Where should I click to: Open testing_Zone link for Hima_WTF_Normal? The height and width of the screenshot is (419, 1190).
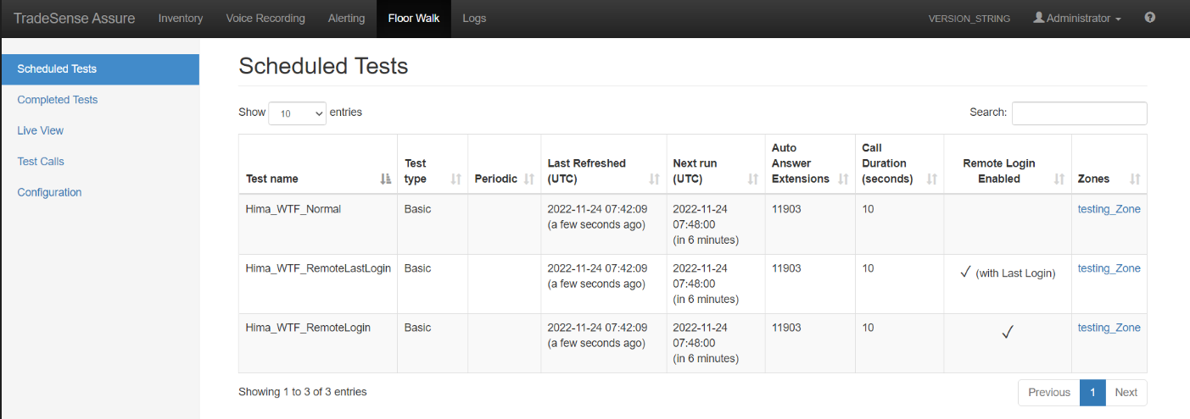tap(1109, 209)
